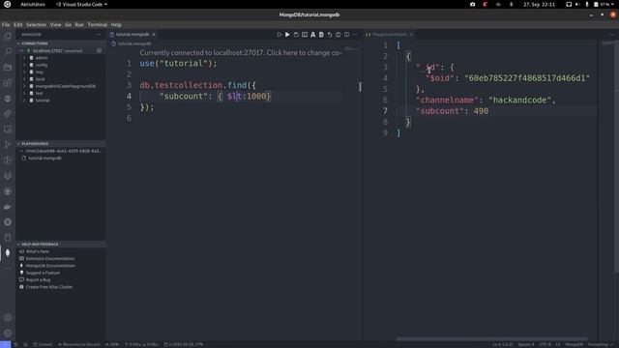Click the Connect item in status bar

coord(43,344)
